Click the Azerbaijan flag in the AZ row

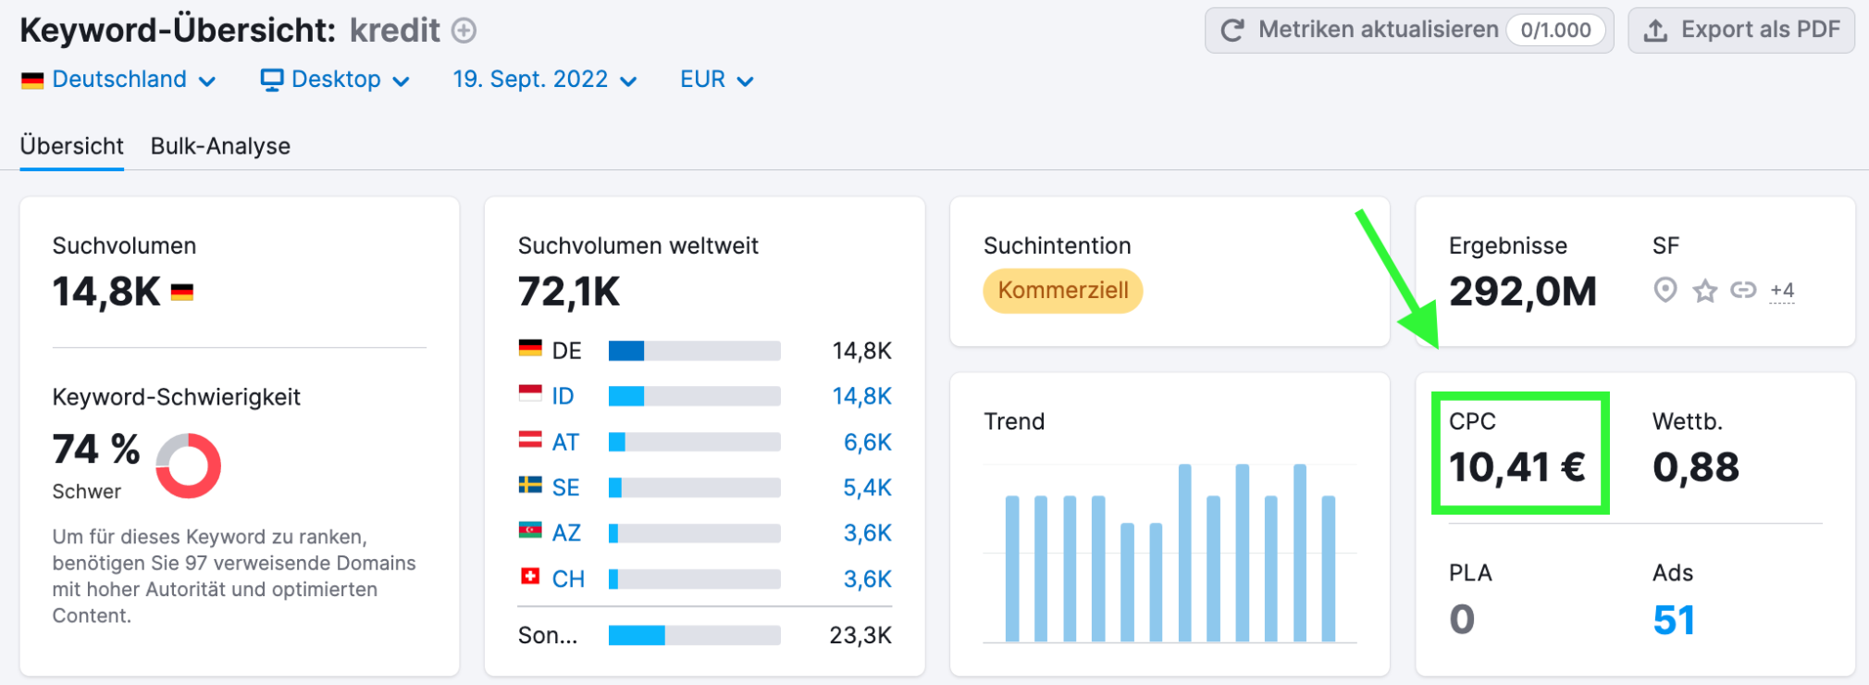530,530
